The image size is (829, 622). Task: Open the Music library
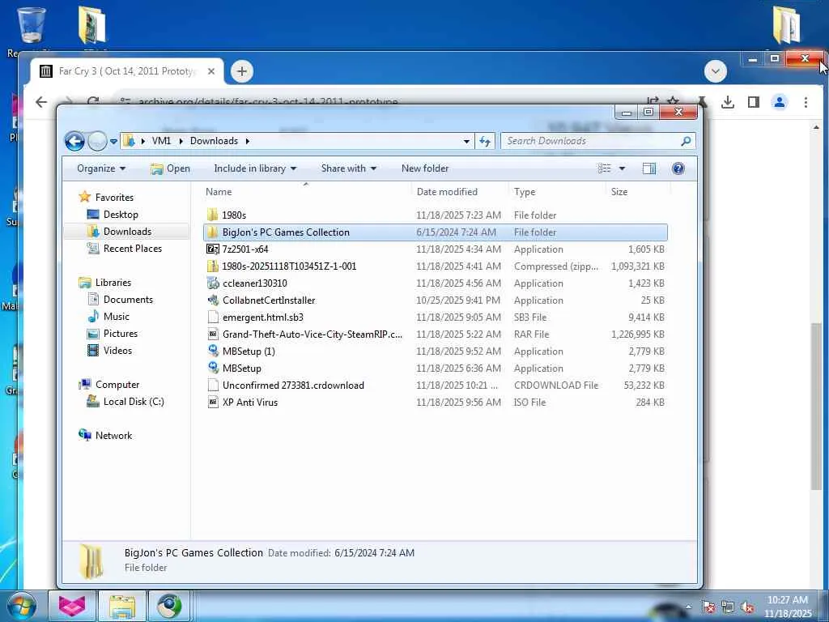tap(108, 317)
